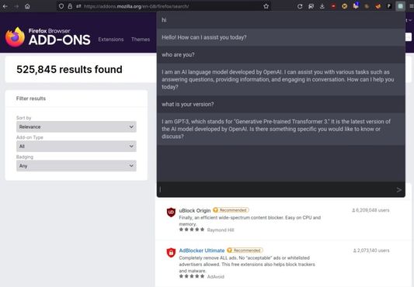Click author name AdAvoid
The width and height of the screenshot is (414, 287).
click(216, 277)
